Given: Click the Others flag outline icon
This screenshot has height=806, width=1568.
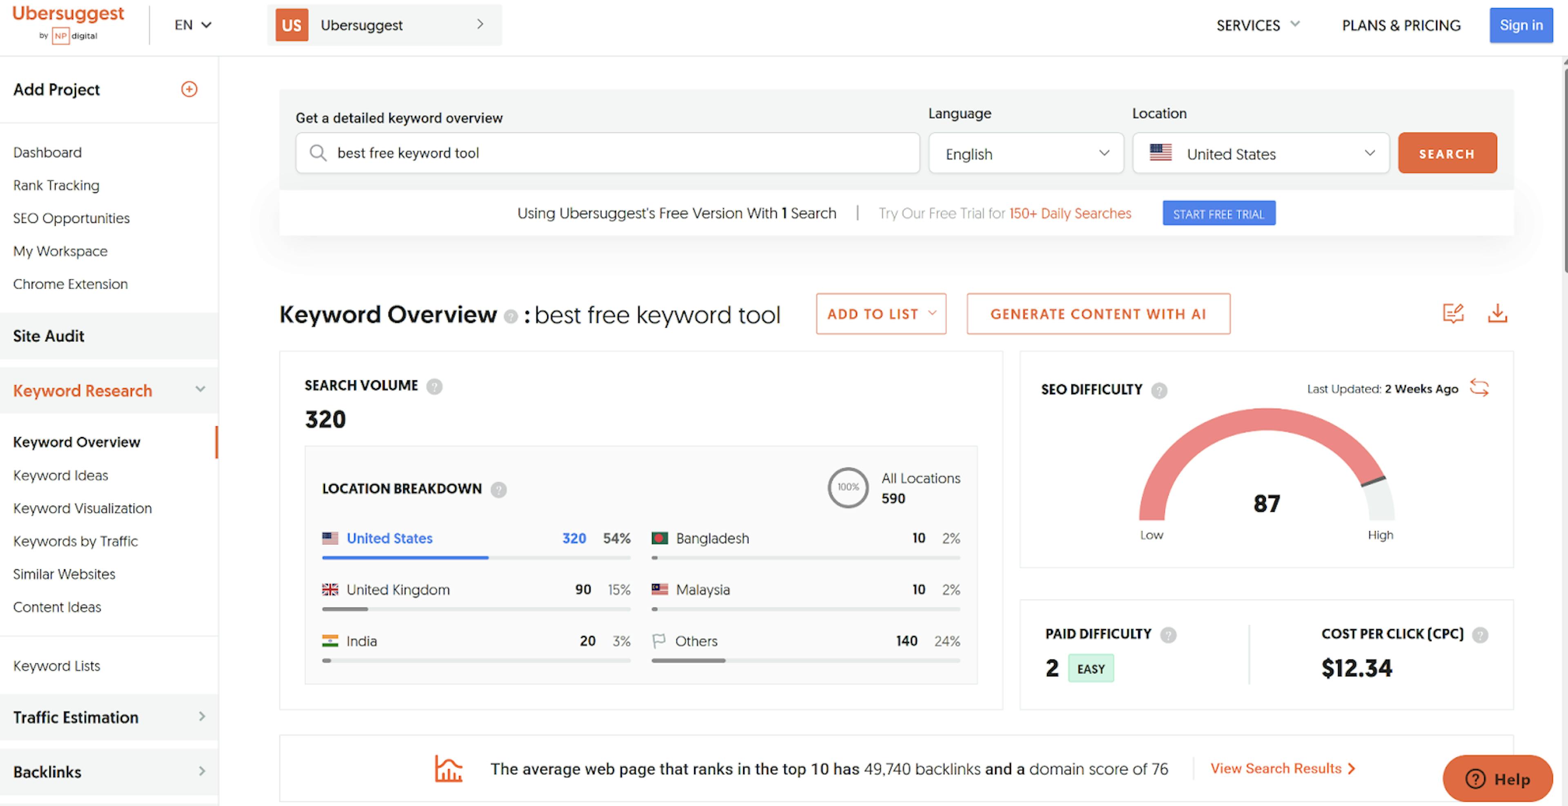Looking at the screenshot, I should [x=659, y=641].
